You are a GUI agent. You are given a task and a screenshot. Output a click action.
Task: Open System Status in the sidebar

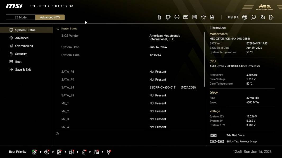click(26, 30)
